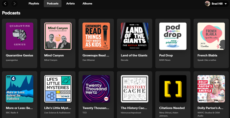Click the quaragenius publisher text
The height and width of the screenshot is (118, 230).
click(x=12, y=60)
